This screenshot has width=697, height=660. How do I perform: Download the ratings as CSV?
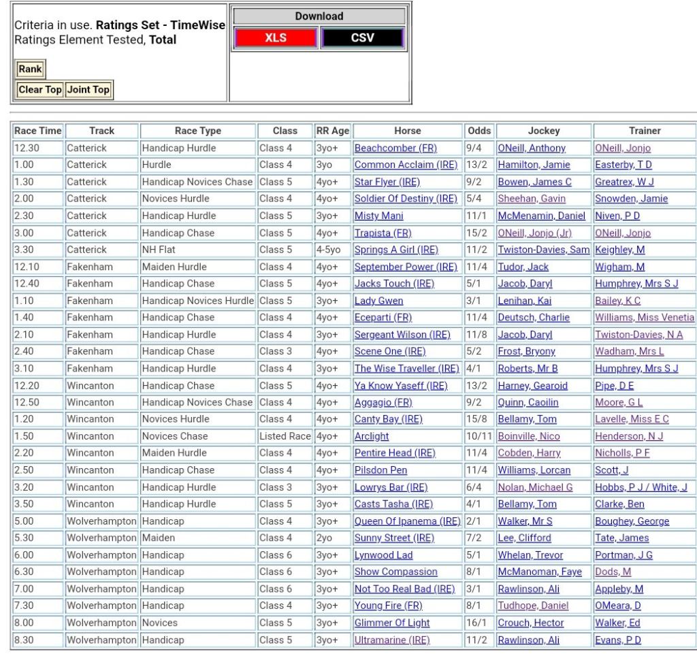[x=362, y=37]
